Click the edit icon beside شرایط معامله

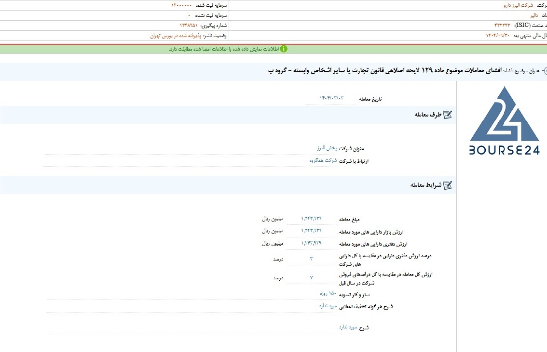point(447,185)
